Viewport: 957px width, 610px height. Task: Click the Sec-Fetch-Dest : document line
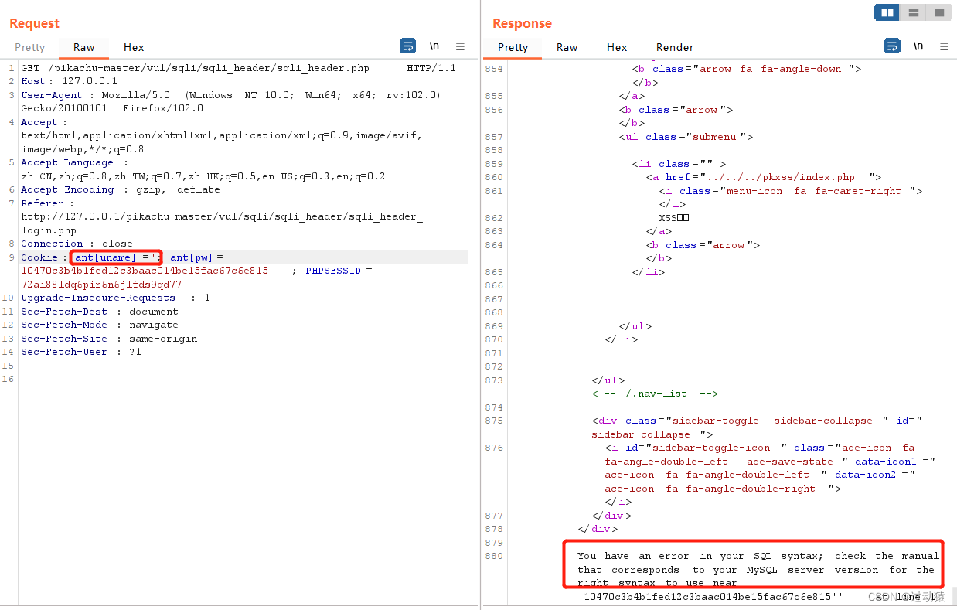(99, 312)
